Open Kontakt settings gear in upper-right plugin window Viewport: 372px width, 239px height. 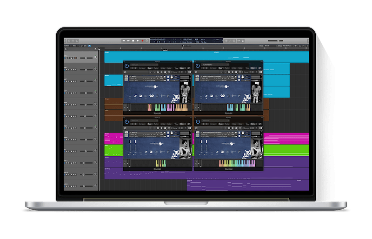click(233, 72)
